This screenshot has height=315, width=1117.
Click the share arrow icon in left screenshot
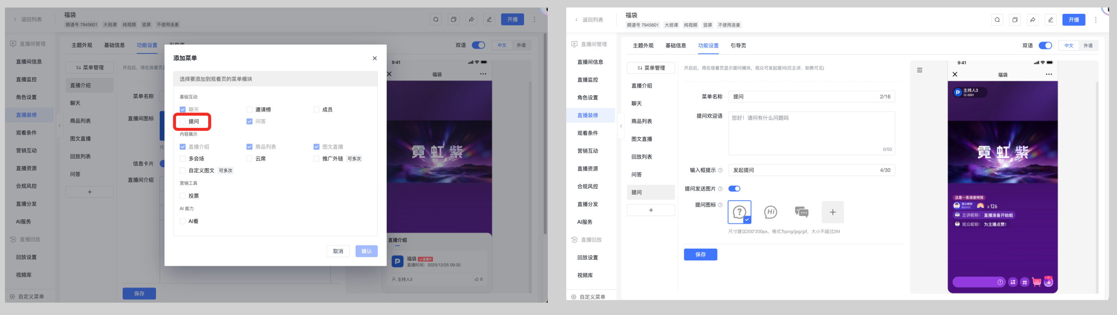[x=471, y=19]
